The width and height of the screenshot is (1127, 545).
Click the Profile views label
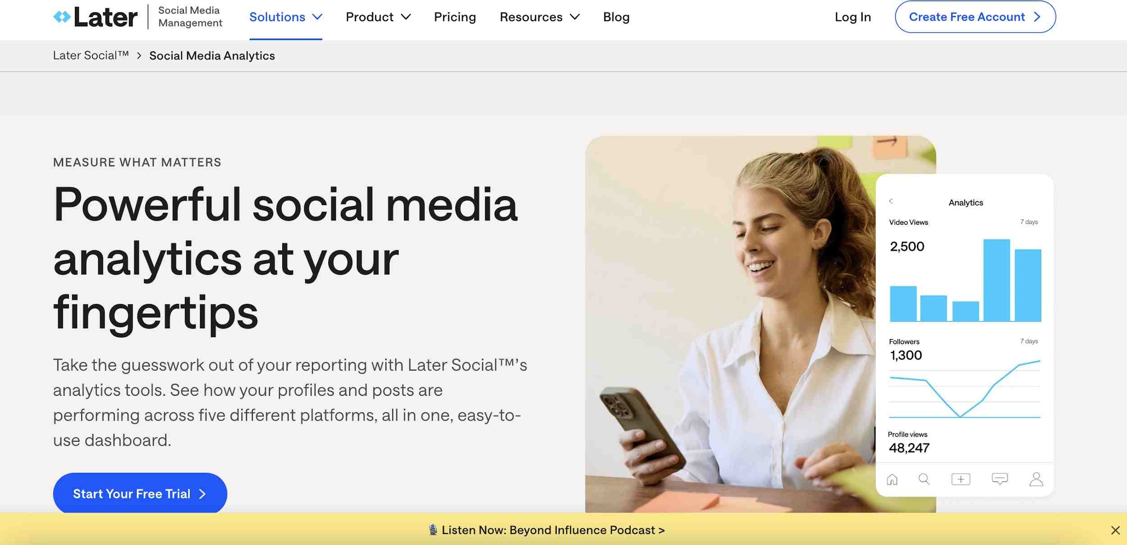point(907,435)
